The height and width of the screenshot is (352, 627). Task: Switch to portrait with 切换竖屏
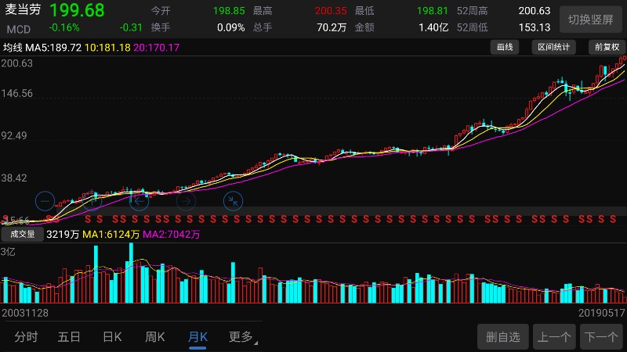[x=591, y=20]
